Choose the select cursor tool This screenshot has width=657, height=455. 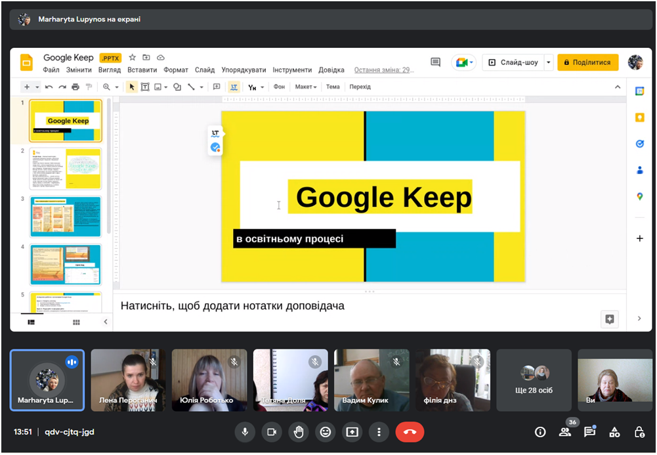(x=132, y=87)
